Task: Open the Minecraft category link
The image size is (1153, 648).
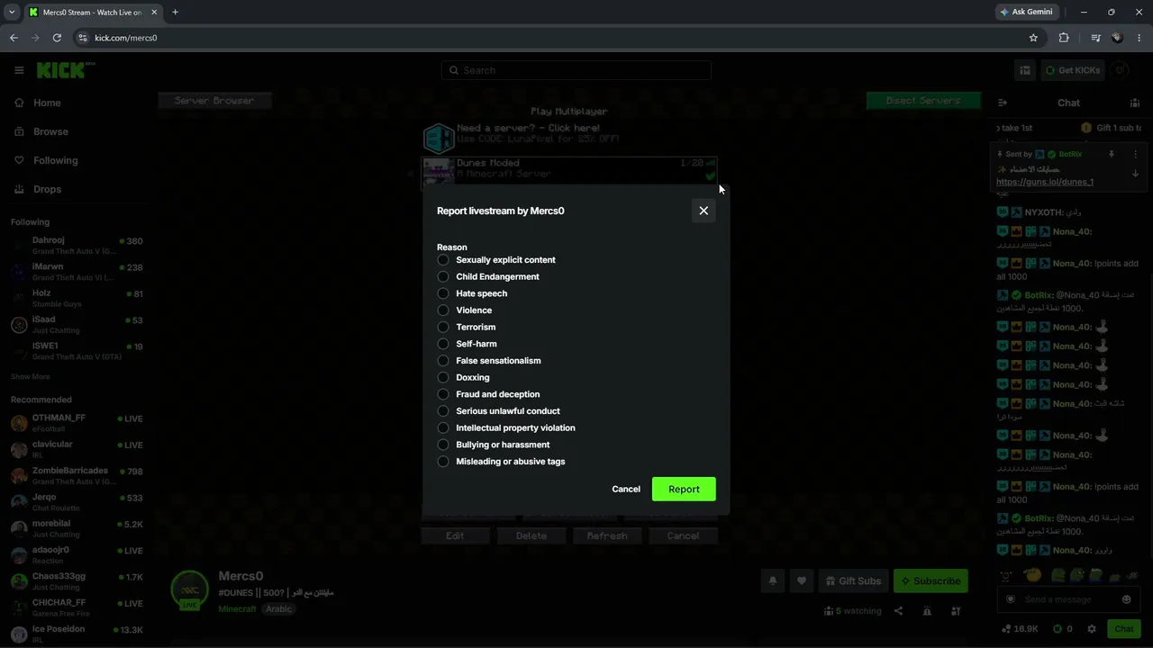Action: tap(238, 609)
